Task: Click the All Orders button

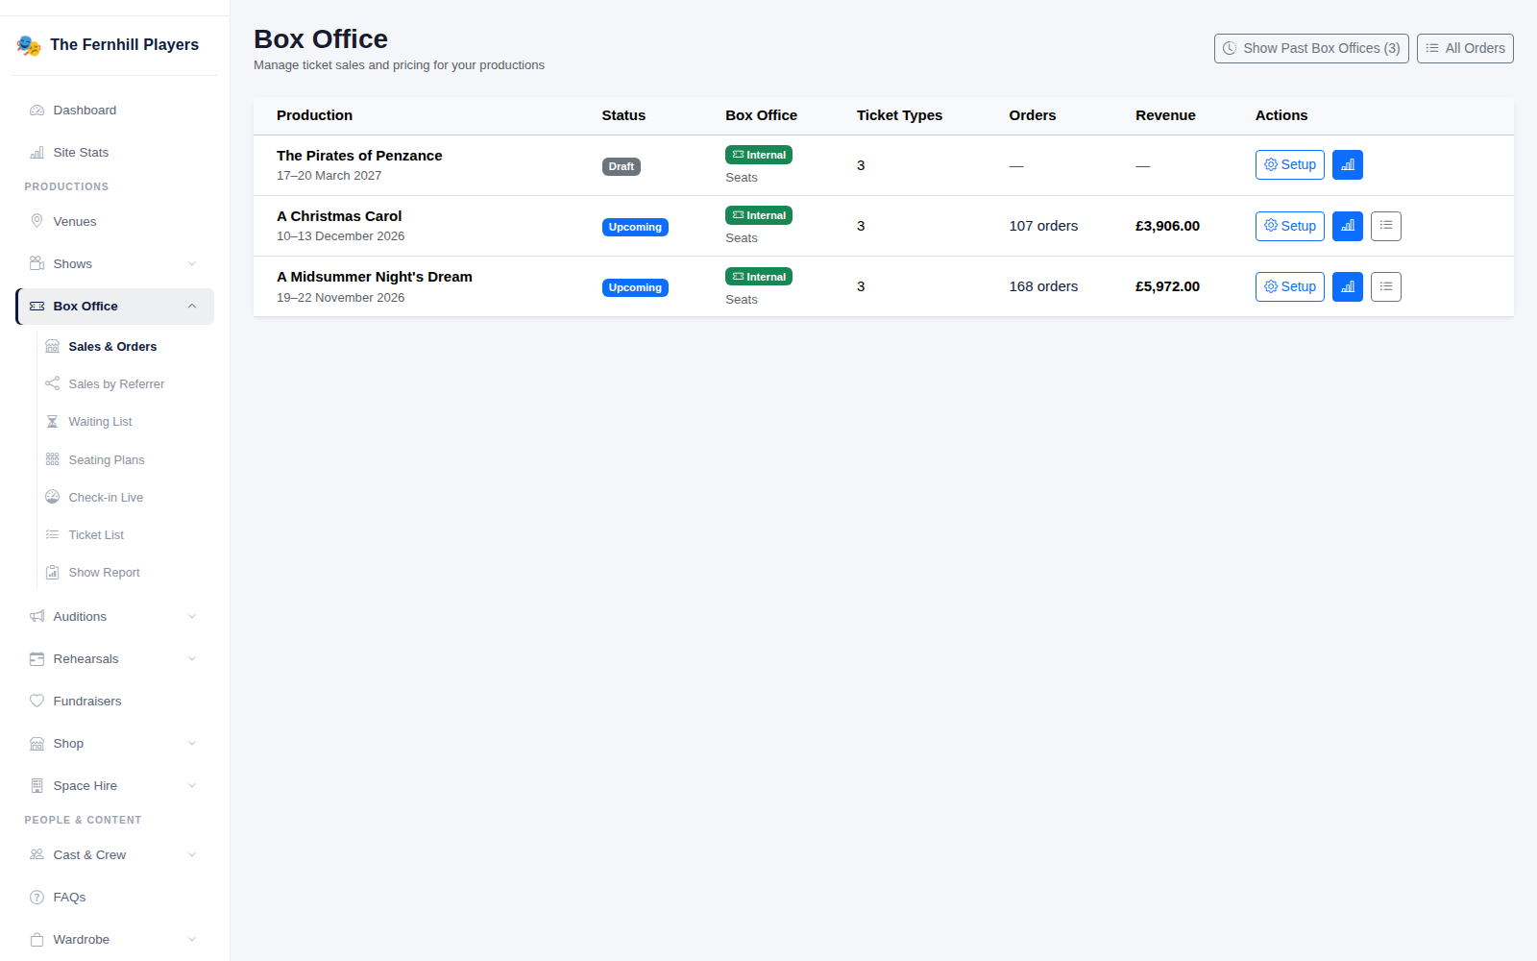Action: coord(1465,48)
